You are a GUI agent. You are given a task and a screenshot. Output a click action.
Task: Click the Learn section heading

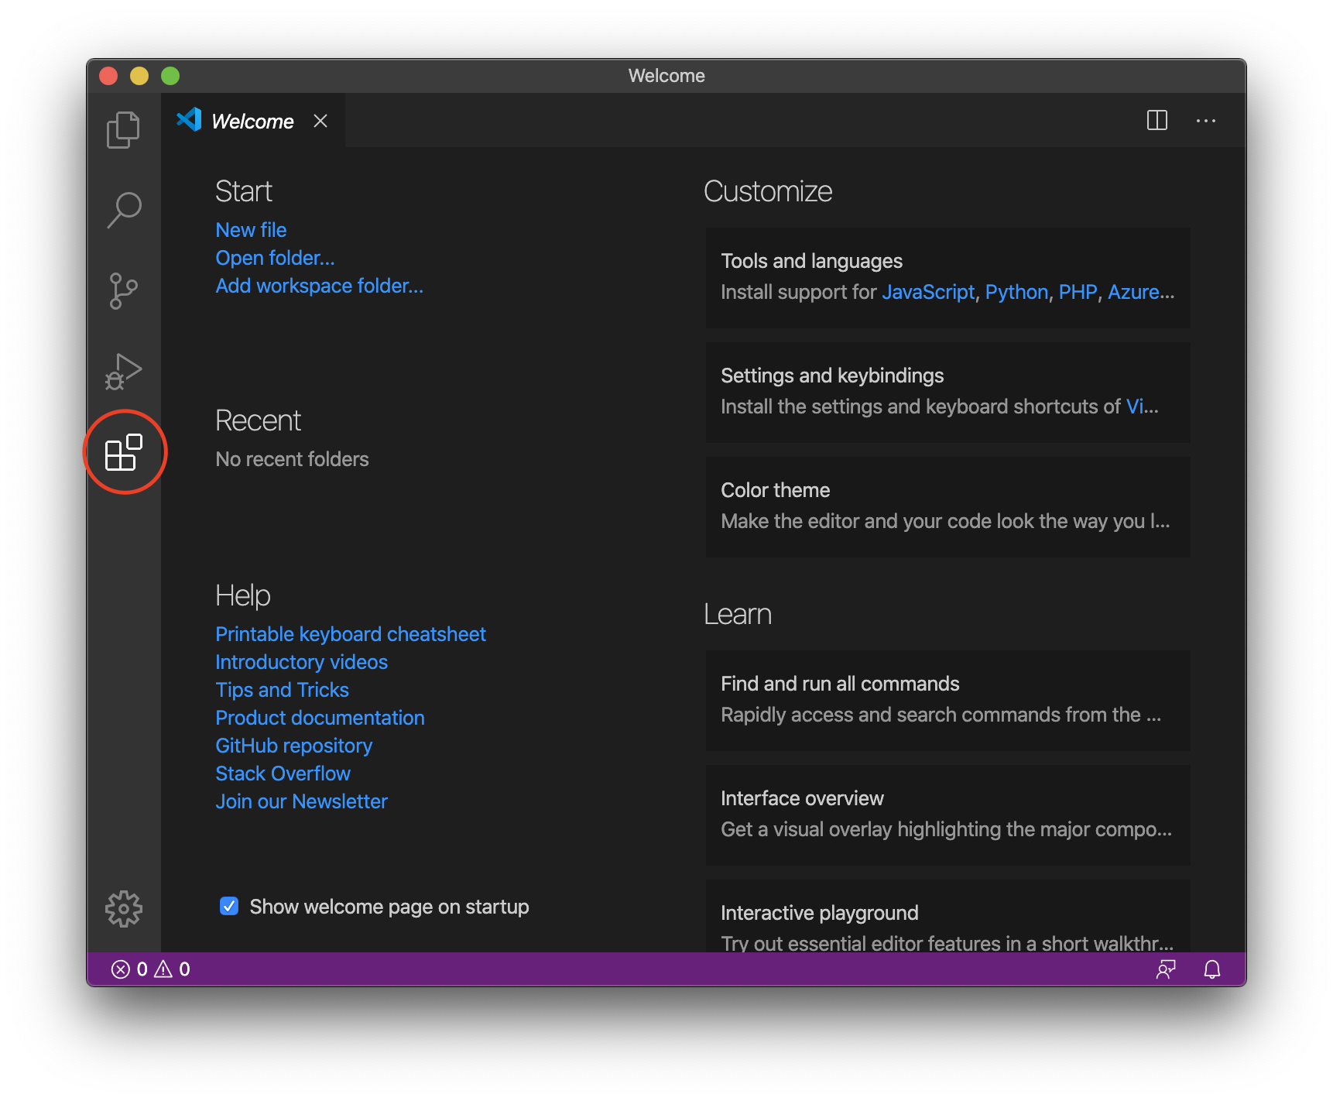point(738,614)
